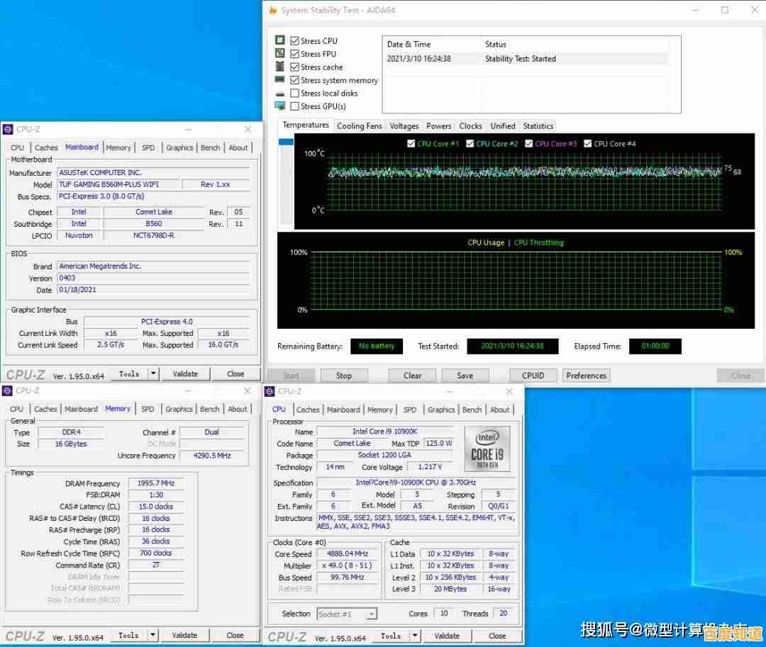
Task: Switch to the Voltages tab in AIDA64
Action: (x=404, y=126)
